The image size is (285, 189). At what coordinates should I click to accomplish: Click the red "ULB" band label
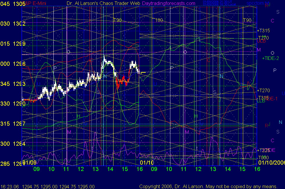[x=261, y=41]
